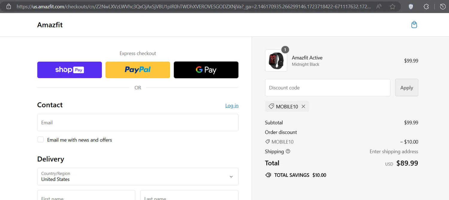Click the tracking prevention shield icon

click(411, 6)
